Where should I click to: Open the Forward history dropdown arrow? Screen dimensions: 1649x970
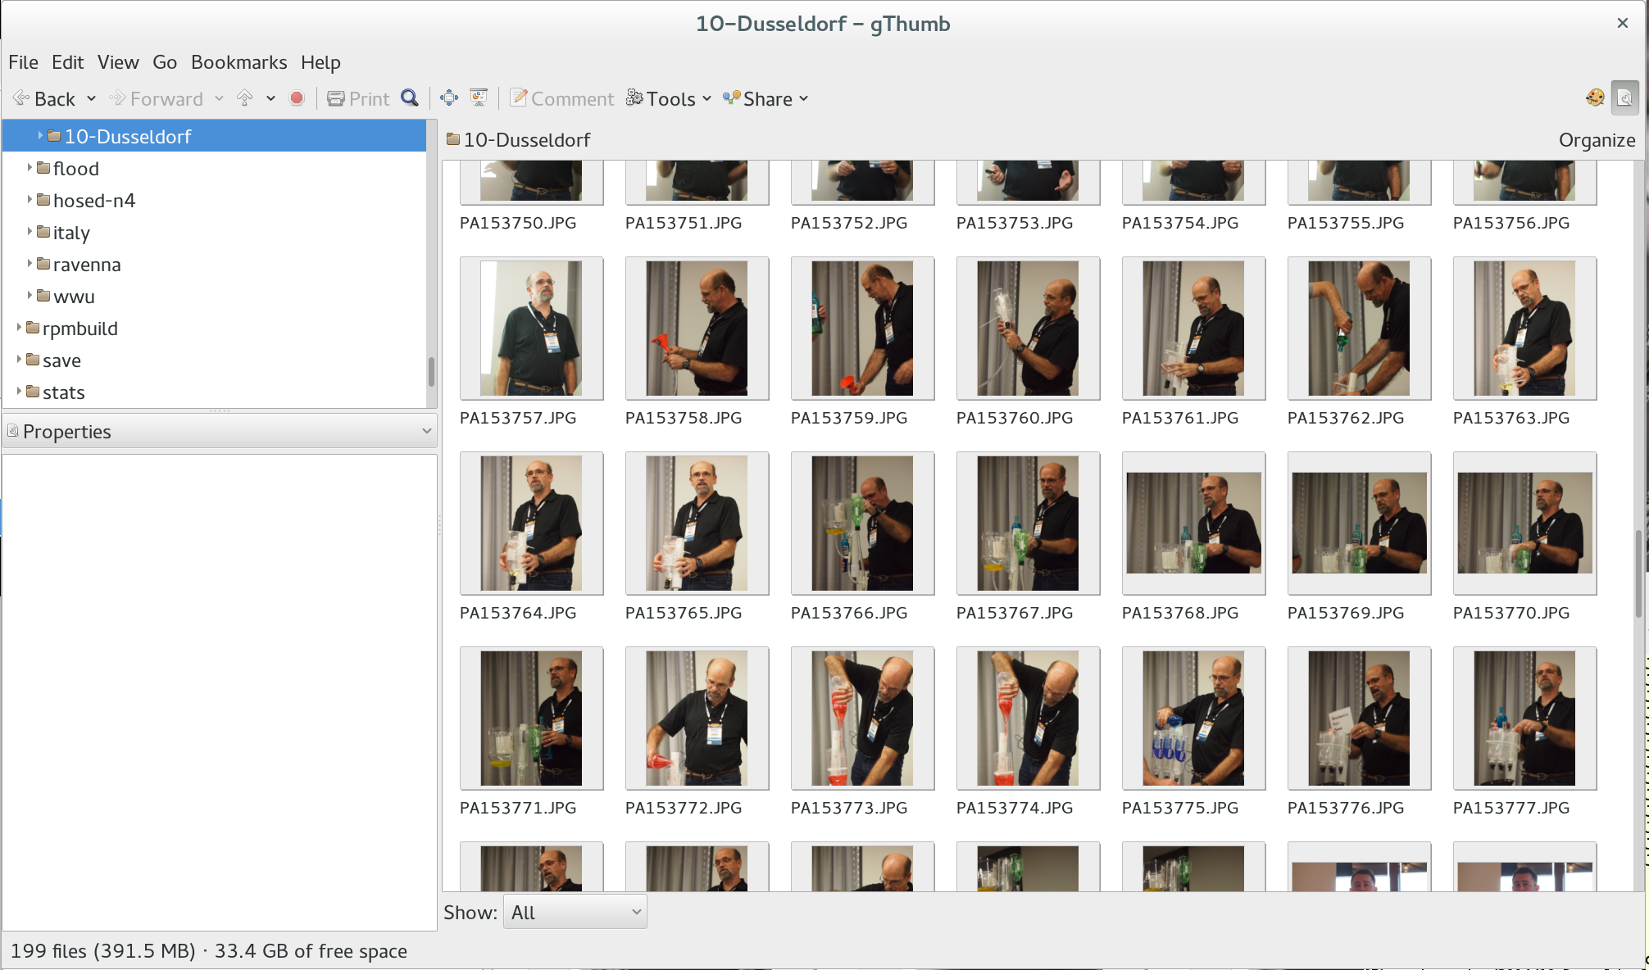[x=219, y=99]
